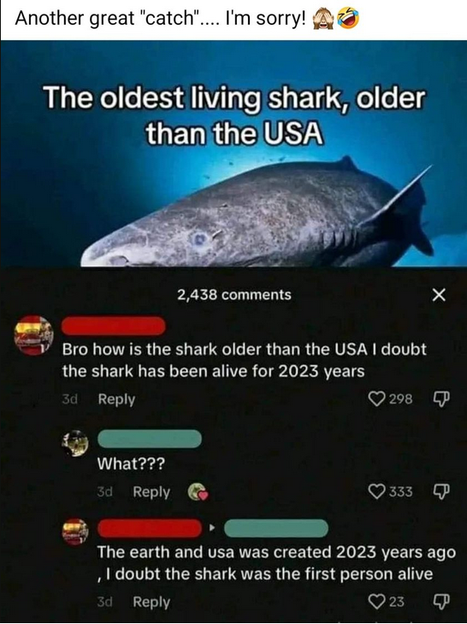This screenshot has width=467, height=624.
Task: Open the red-redacted username on the first comment
Action: (x=114, y=326)
